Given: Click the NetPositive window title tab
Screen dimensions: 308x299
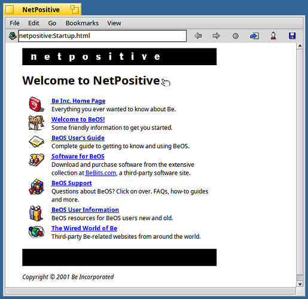Looking at the screenshot, I should coord(41,10).
